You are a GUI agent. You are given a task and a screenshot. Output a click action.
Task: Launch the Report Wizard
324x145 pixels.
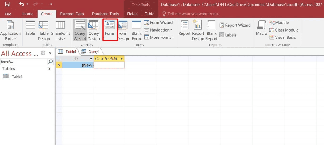(x=235, y=25)
